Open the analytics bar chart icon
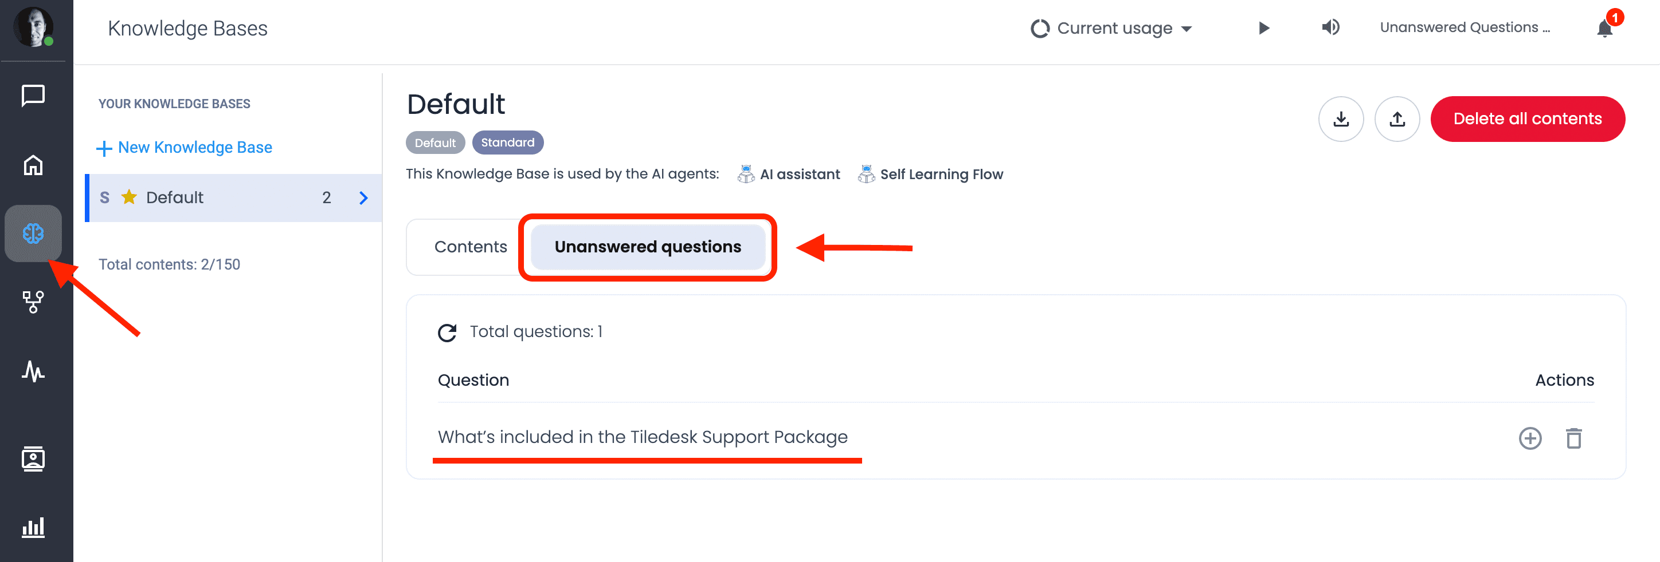The width and height of the screenshot is (1660, 562). [33, 527]
